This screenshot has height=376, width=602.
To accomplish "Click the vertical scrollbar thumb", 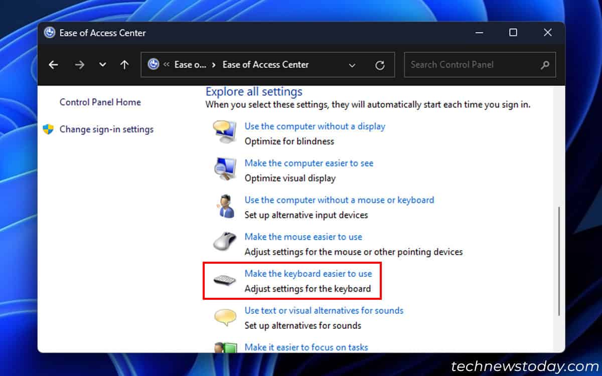I will click(559, 261).
